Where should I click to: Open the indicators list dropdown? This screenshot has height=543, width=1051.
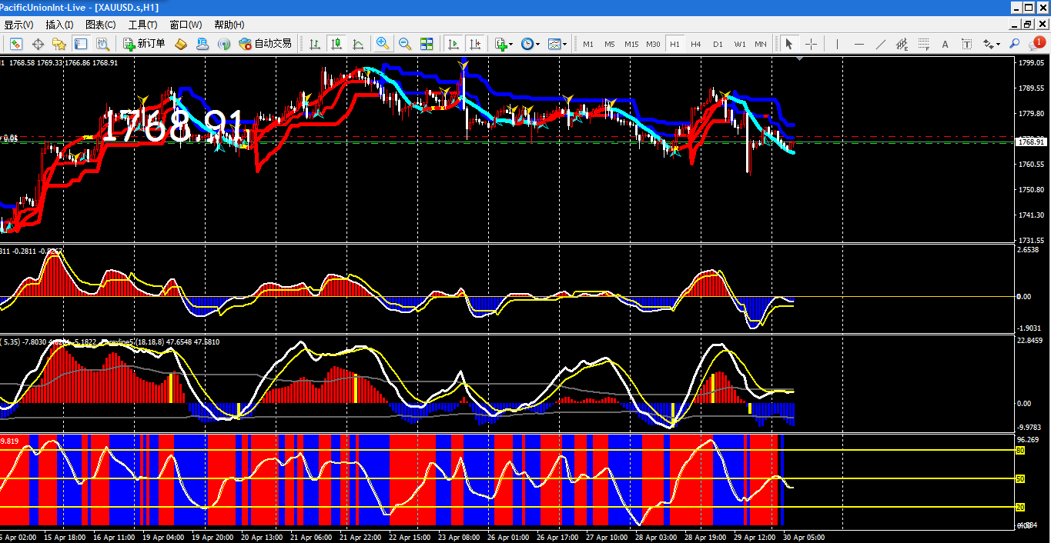click(504, 44)
